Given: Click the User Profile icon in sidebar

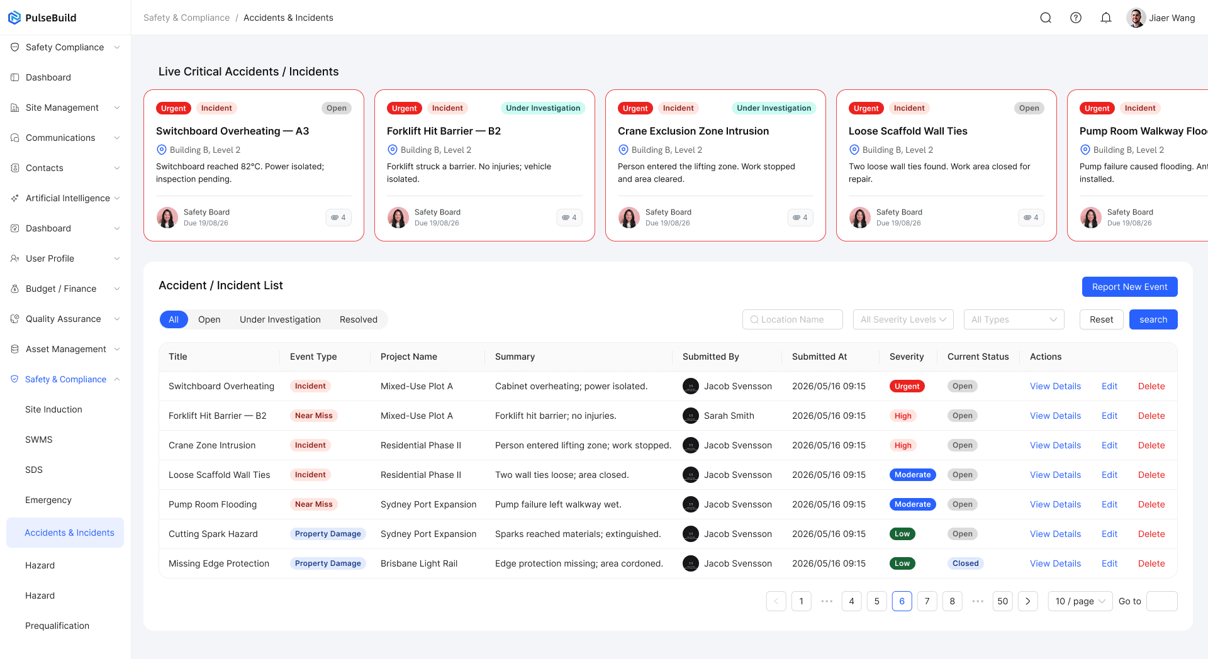Looking at the screenshot, I should tap(15, 258).
